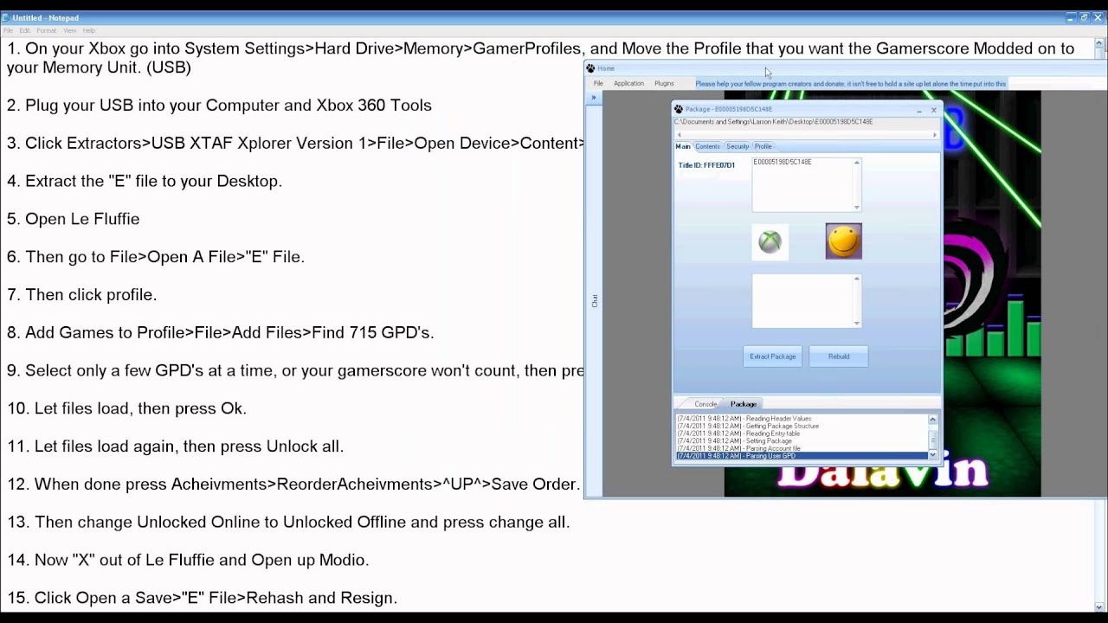The height and width of the screenshot is (623, 1108).
Task: Click Notepad vertical scrollbar up arrow
Action: click(1100, 42)
